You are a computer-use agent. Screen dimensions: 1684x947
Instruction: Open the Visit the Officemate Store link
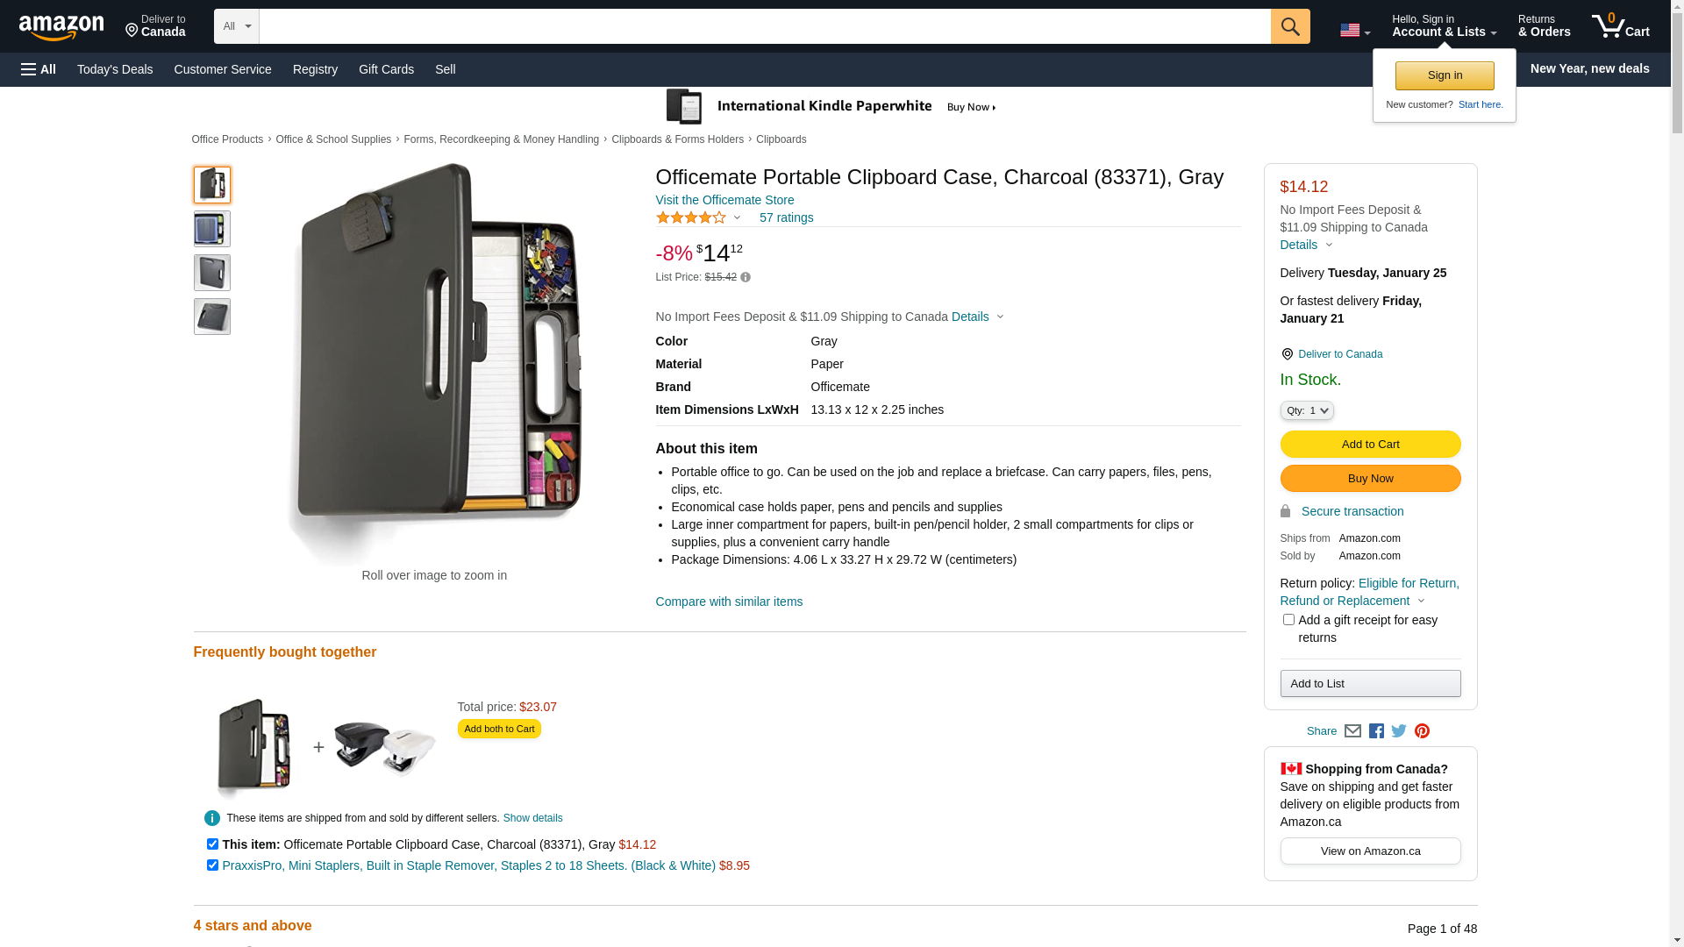724,200
